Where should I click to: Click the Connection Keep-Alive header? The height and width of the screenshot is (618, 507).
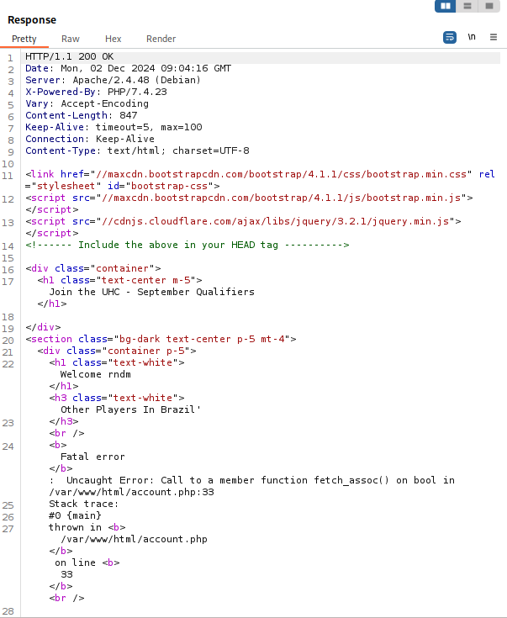coord(90,139)
